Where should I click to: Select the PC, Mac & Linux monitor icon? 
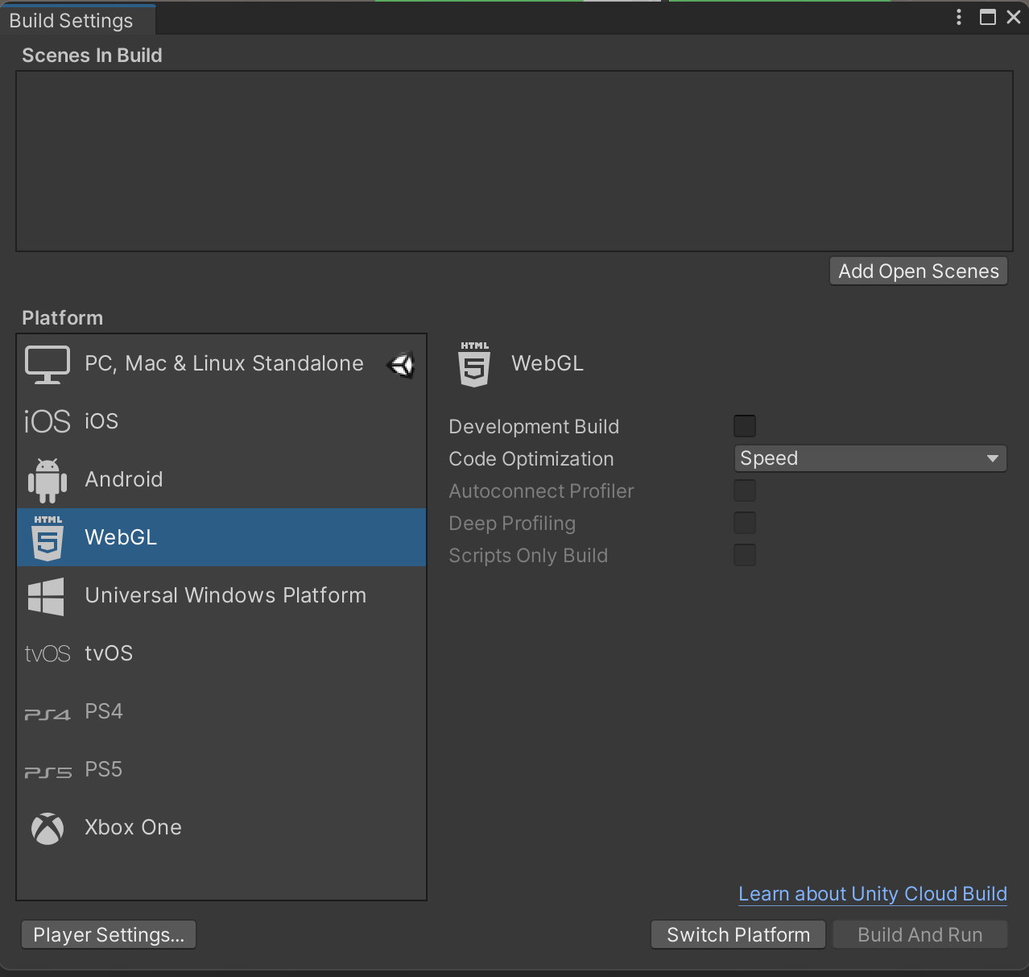point(48,364)
